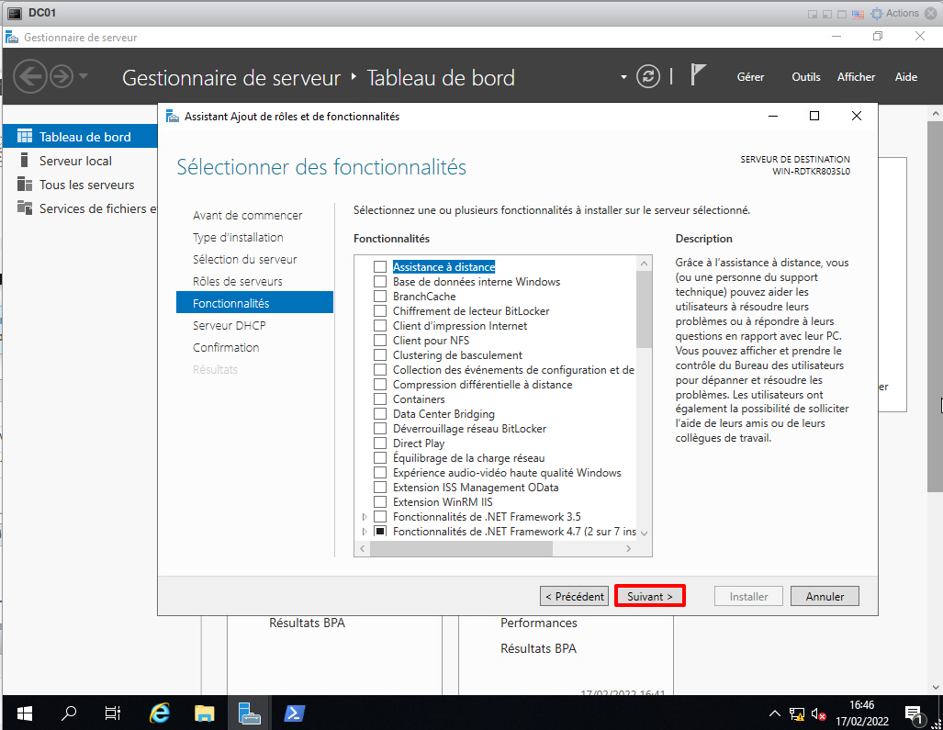Screen dimensions: 943x730
Task: Click the Suivant button
Action: tap(650, 596)
